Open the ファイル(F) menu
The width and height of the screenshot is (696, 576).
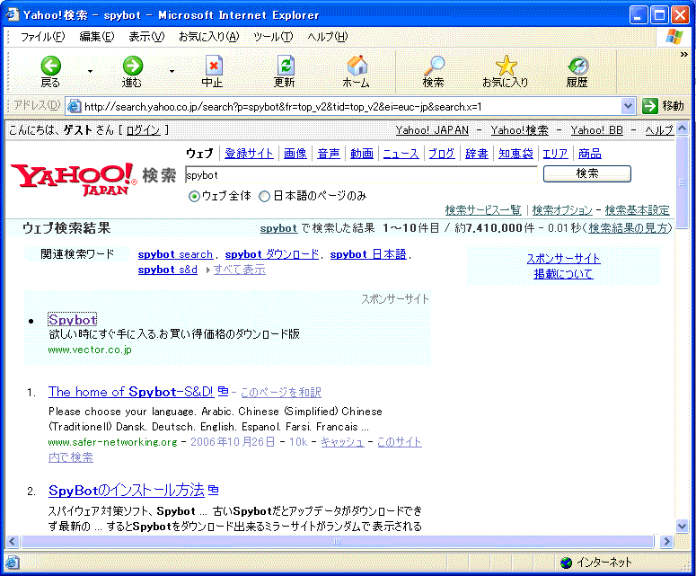42,37
